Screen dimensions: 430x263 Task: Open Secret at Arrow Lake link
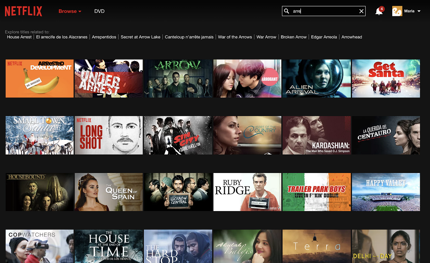click(x=140, y=37)
